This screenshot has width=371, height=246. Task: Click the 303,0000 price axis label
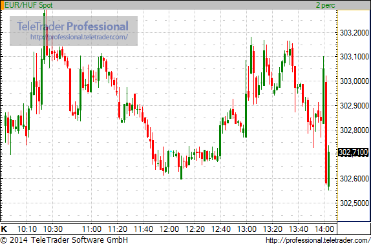point(354,81)
